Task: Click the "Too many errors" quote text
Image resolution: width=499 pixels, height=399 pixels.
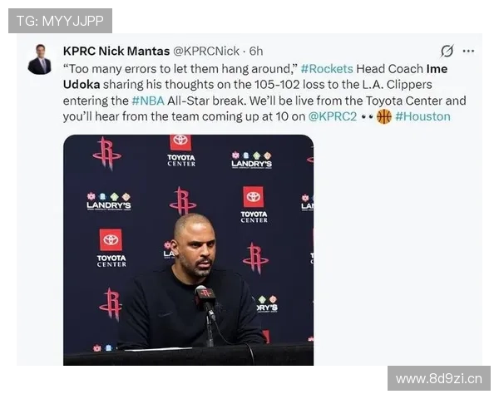Action: tap(180, 69)
